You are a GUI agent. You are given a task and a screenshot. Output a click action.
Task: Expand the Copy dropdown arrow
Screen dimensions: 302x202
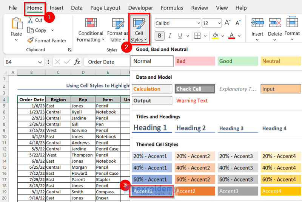(52, 30)
